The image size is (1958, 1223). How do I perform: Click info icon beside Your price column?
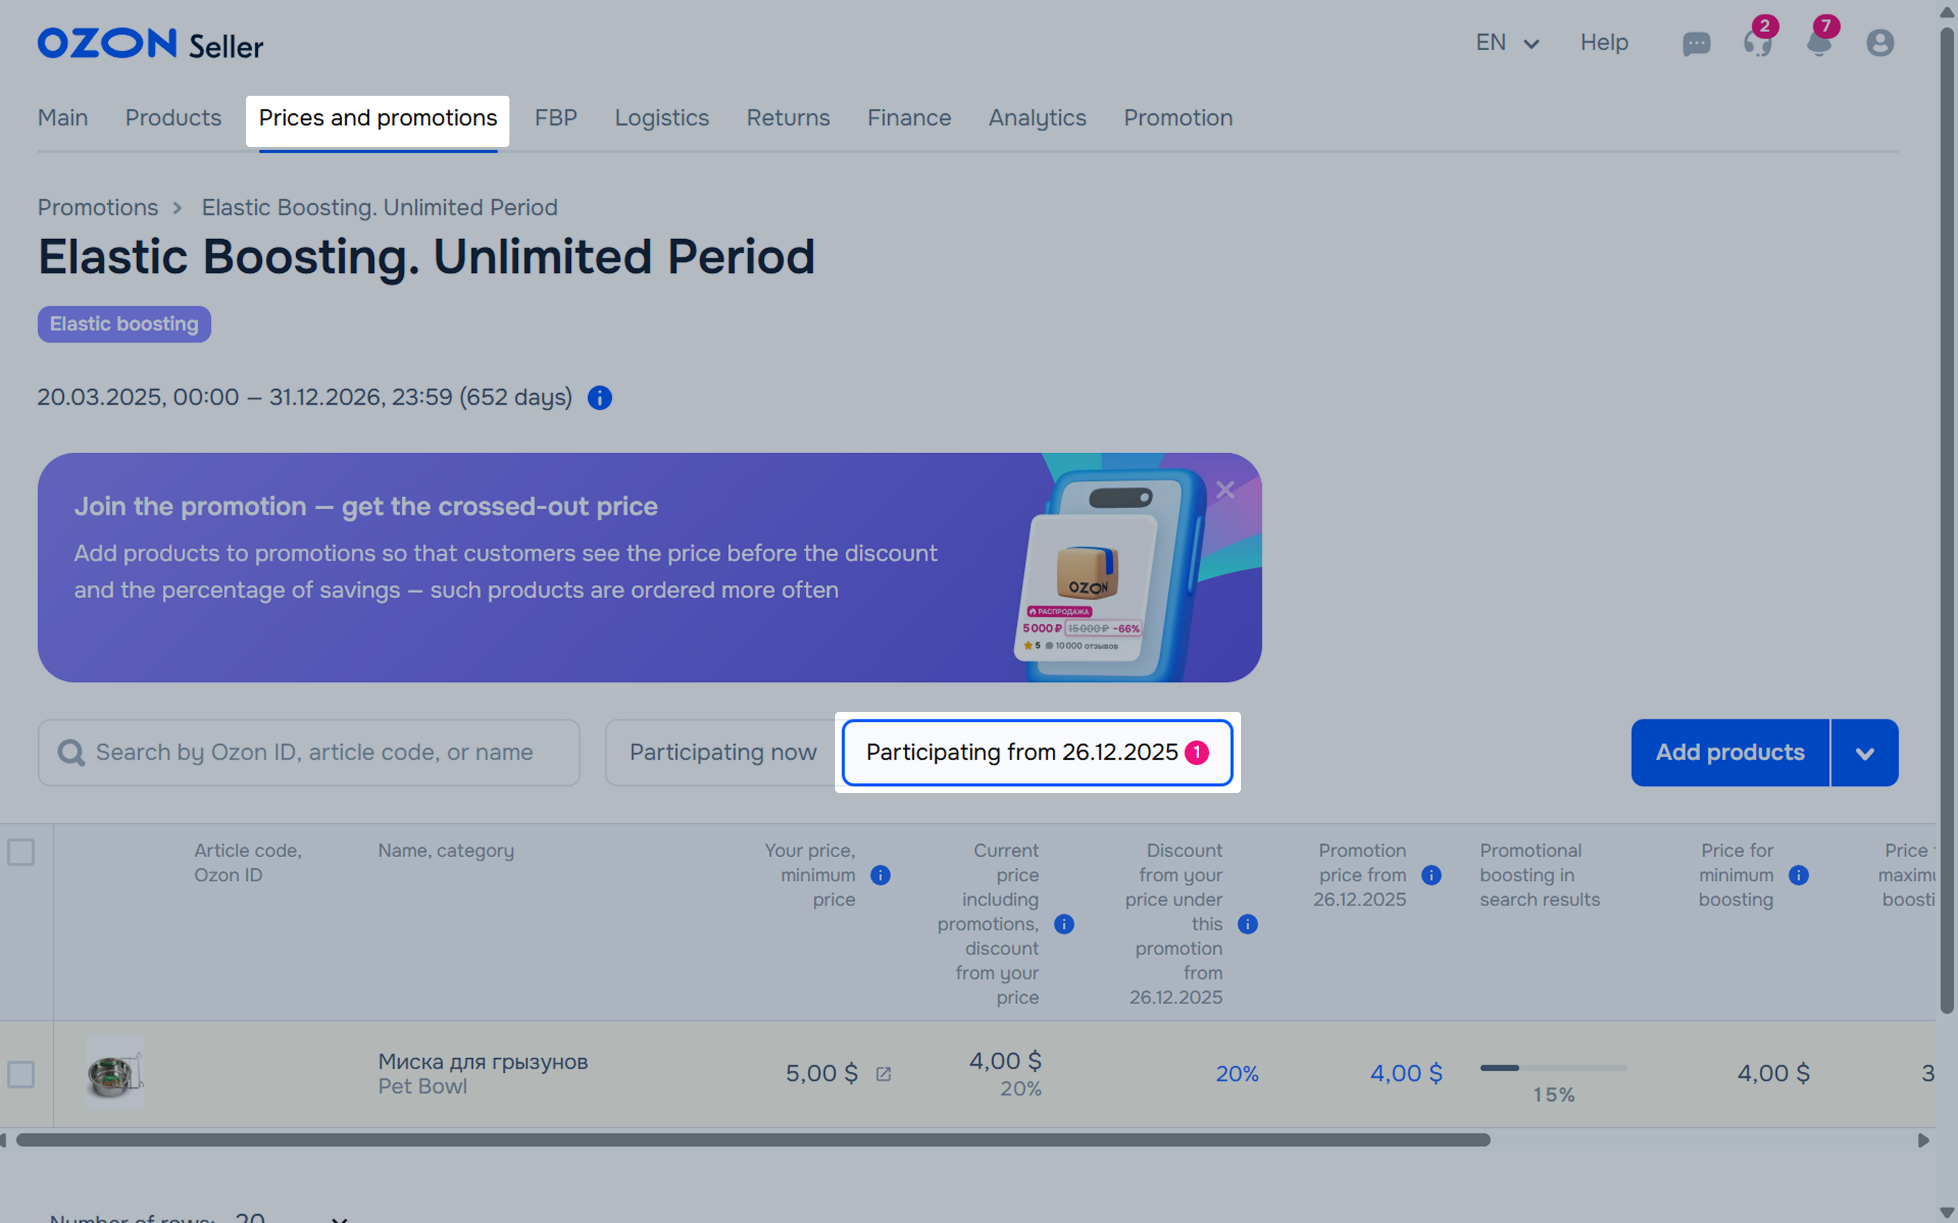880,875
